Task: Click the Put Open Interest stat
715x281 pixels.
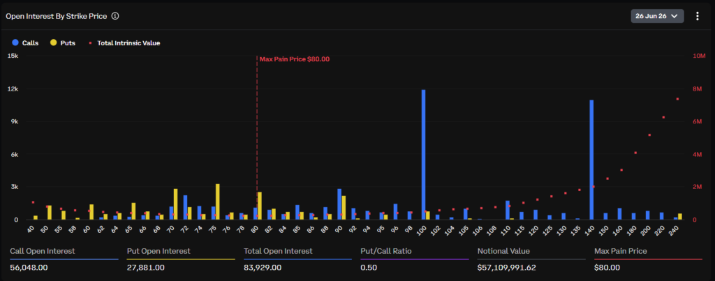Action: point(181,259)
